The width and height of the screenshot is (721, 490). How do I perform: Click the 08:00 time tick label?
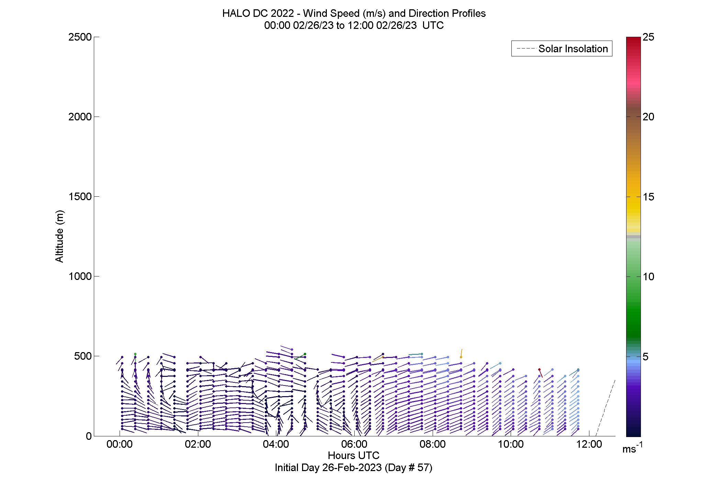[433, 444]
